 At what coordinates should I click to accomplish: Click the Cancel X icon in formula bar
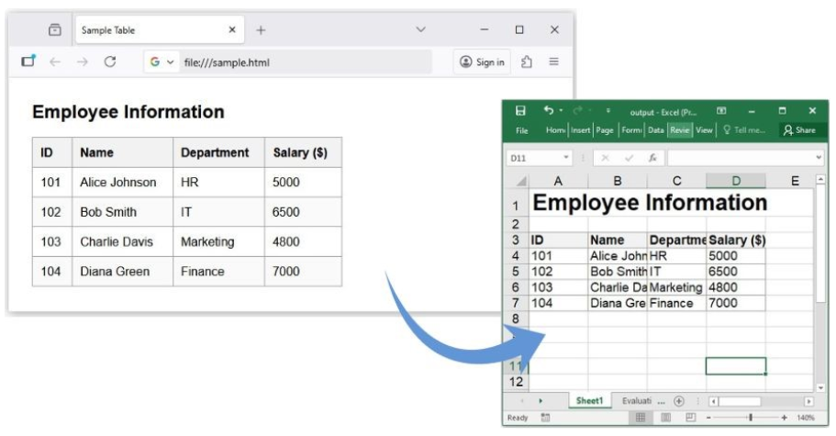pos(605,158)
